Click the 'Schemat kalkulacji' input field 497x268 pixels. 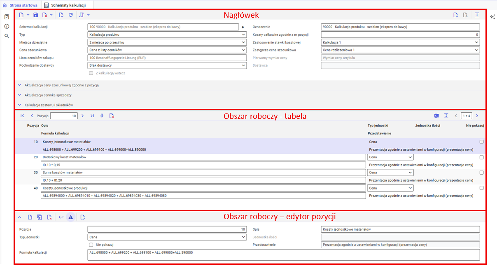pyautogui.click(x=163, y=27)
